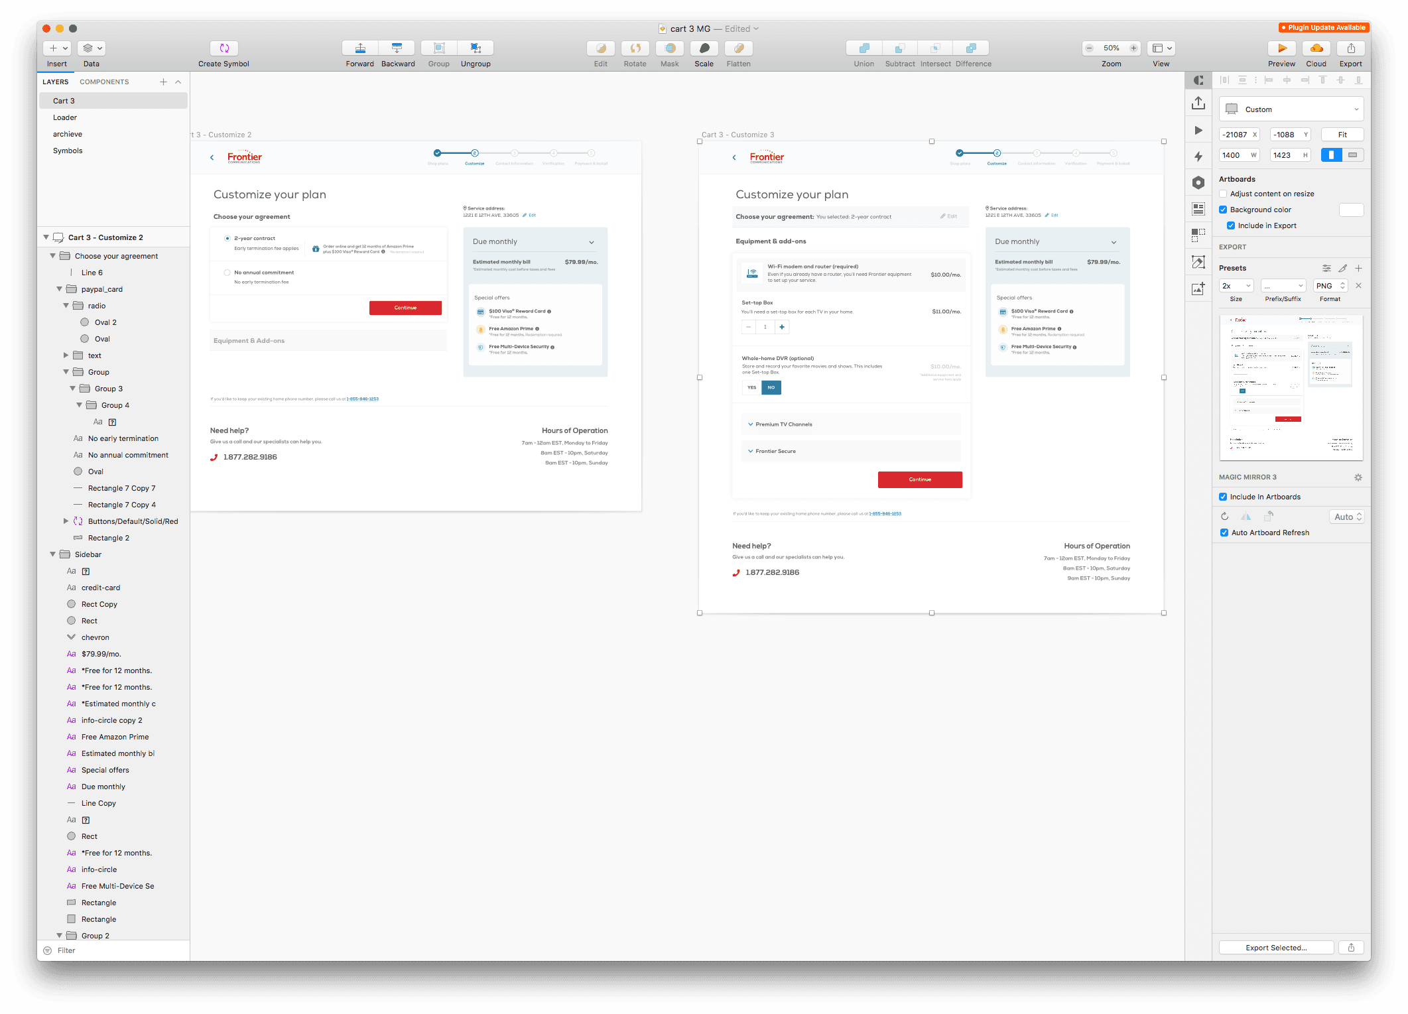Screen dimensions: 1408x1014
Task: Toggle Include in Export checkbox
Action: tap(1231, 226)
